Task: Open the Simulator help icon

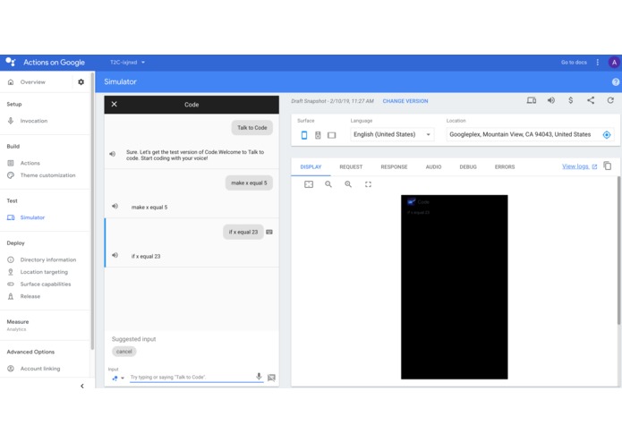Action: coord(615,82)
